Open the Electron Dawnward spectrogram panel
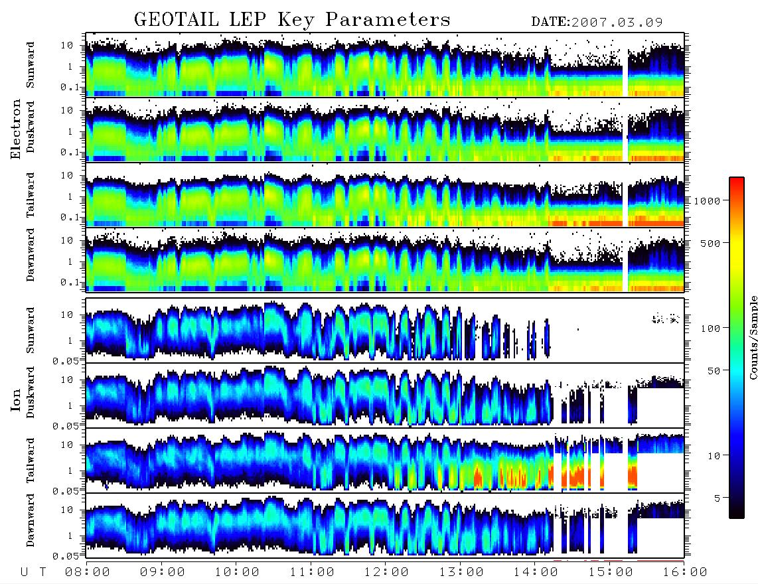 tap(385, 259)
